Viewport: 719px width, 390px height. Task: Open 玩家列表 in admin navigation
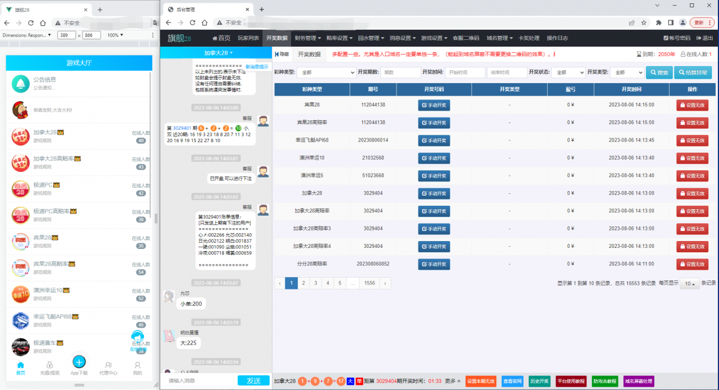(248, 38)
